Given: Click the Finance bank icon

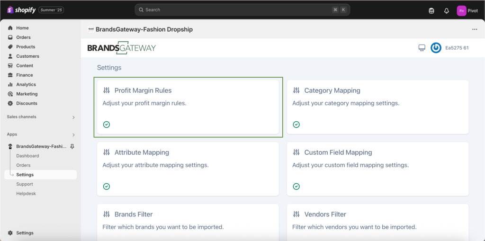Looking at the screenshot, I should 10,75.
